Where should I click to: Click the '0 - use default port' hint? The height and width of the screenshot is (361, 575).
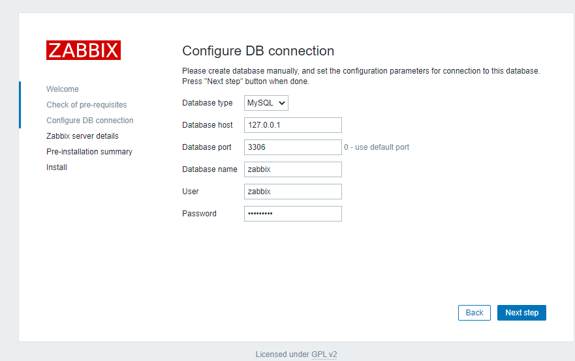pyautogui.click(x=377, y=147)
